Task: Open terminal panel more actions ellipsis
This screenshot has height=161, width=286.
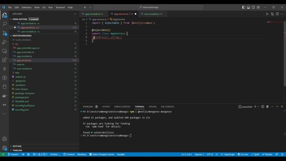Action: pos(272,106)
